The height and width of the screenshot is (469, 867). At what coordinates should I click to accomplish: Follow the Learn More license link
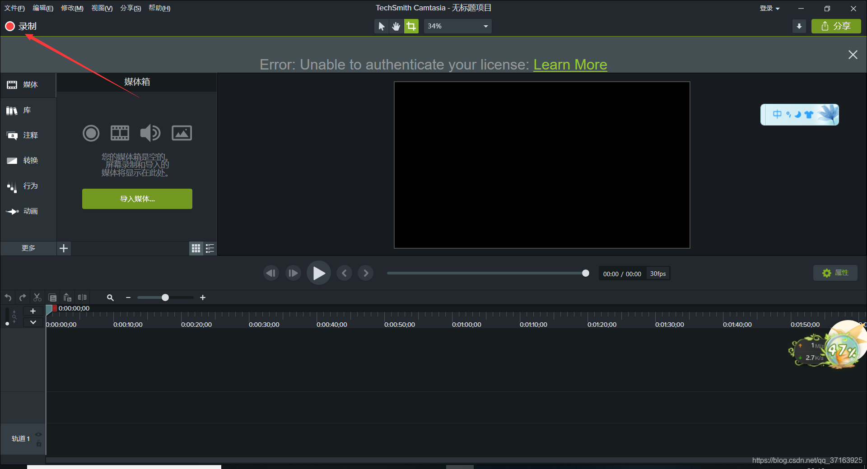click(570, 65)
